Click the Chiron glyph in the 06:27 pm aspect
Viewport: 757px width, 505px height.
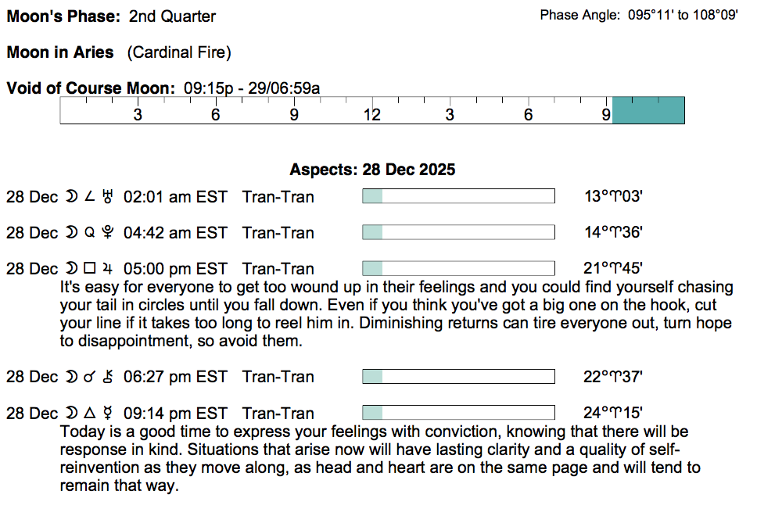108,377
